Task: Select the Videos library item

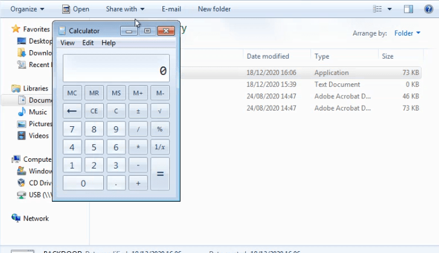Action: (x=39, y=136)
